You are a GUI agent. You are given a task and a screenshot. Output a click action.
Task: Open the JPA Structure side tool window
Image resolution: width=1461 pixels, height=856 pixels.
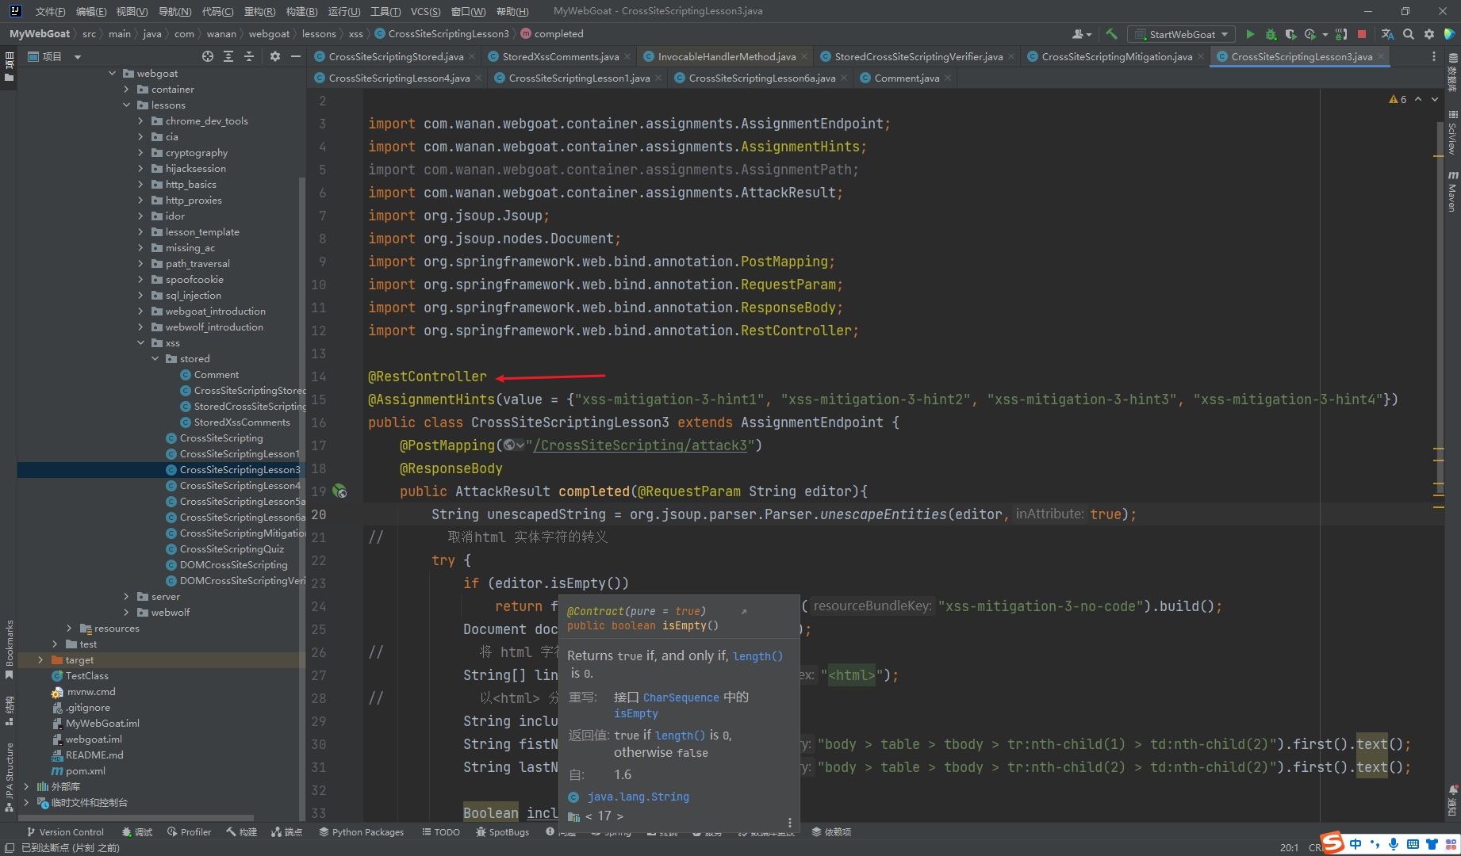click(9, 778)
